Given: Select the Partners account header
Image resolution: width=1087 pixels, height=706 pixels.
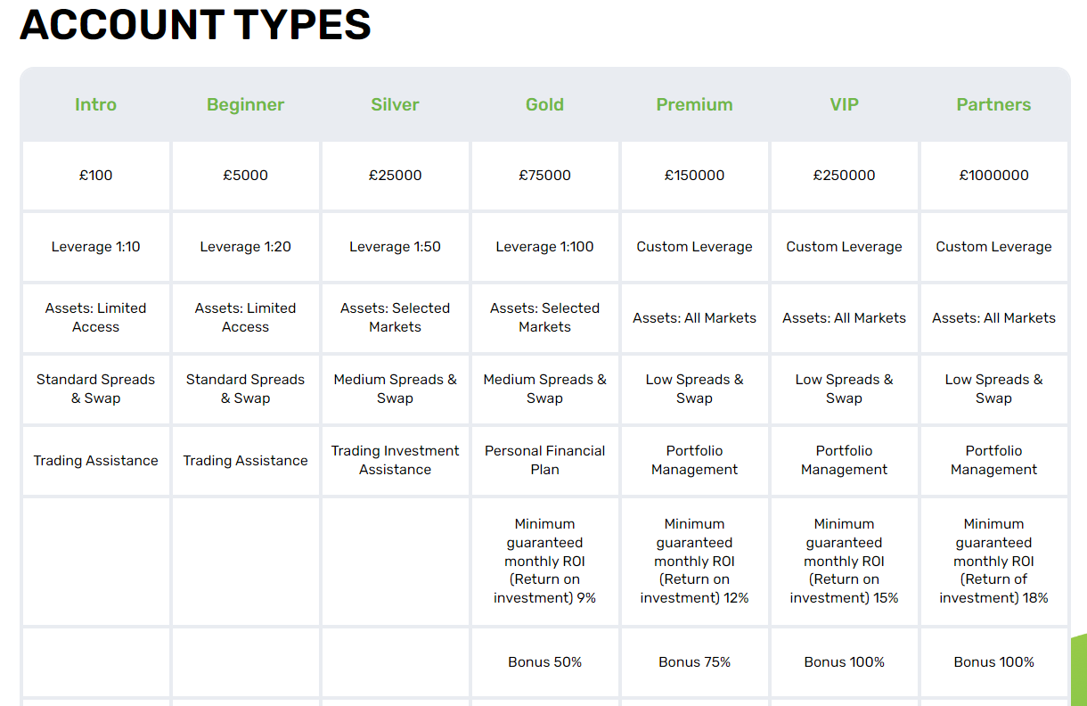Looking at the screenshot, I should coord(993,104).
